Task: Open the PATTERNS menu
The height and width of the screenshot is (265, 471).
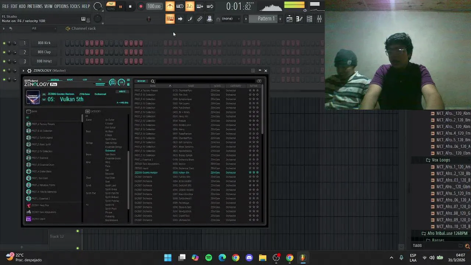Action: tap(35, 7)
